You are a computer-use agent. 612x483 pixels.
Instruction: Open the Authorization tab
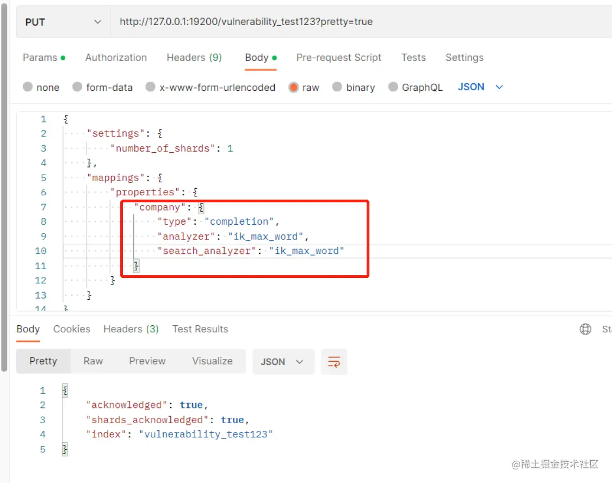(116, 58)
